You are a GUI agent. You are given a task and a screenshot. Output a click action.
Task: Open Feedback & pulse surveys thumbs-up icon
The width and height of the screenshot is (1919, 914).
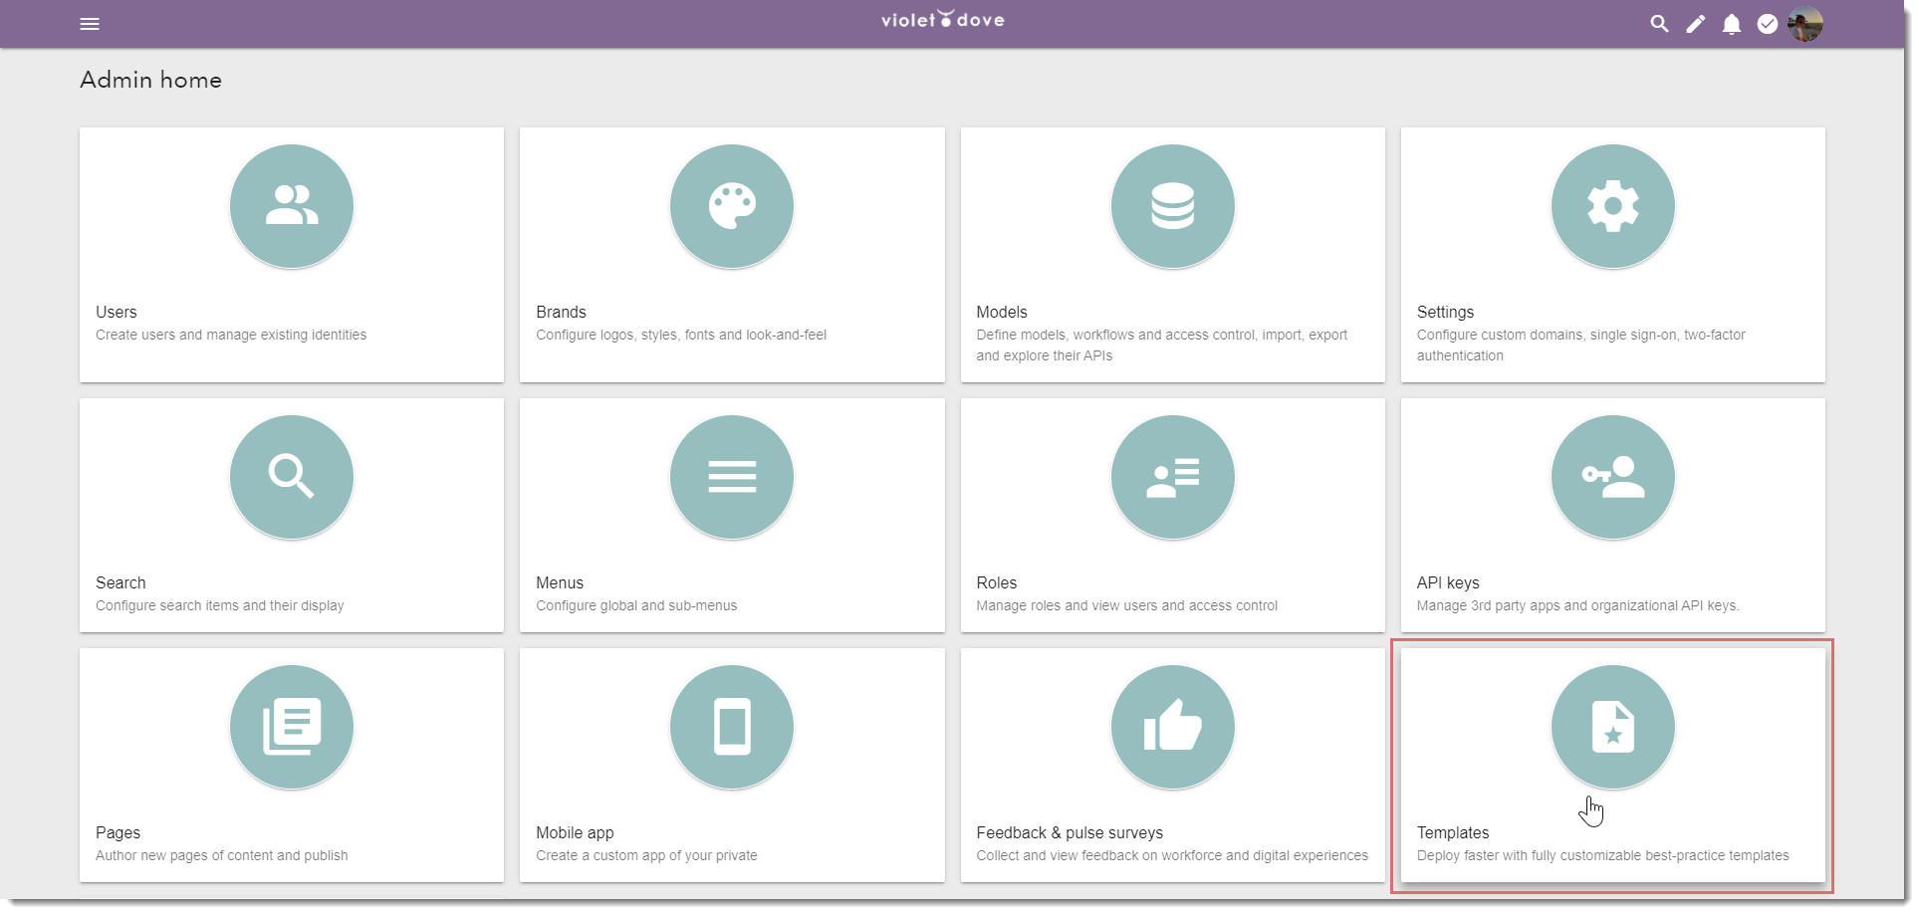click(x=1173, y=727)
